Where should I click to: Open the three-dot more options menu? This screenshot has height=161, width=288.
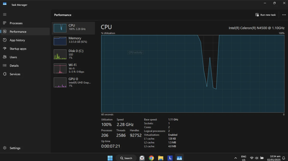pyautogui.click(x=284, y=15)
